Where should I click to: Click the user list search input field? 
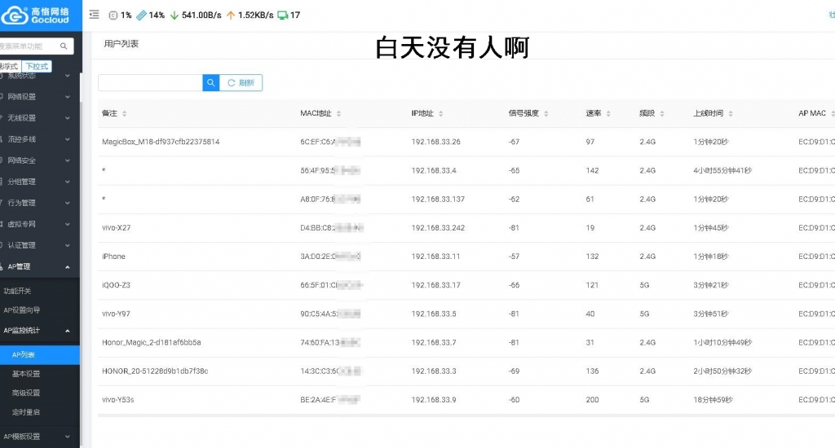coord(150,83)
